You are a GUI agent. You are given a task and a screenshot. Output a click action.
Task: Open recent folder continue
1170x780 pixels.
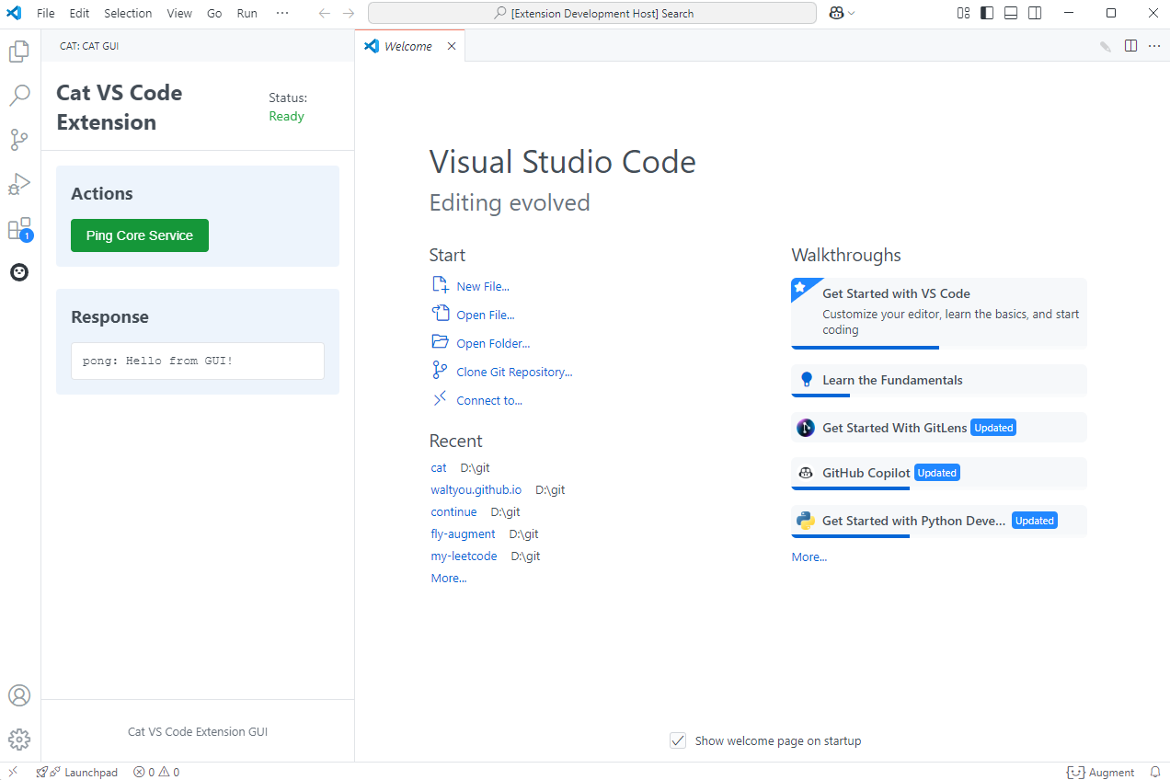coord(454,511)
